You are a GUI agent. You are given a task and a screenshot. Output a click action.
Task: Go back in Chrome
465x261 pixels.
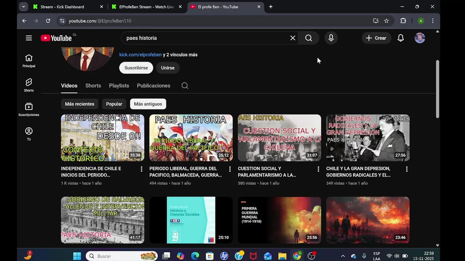[x=24, y=21]
